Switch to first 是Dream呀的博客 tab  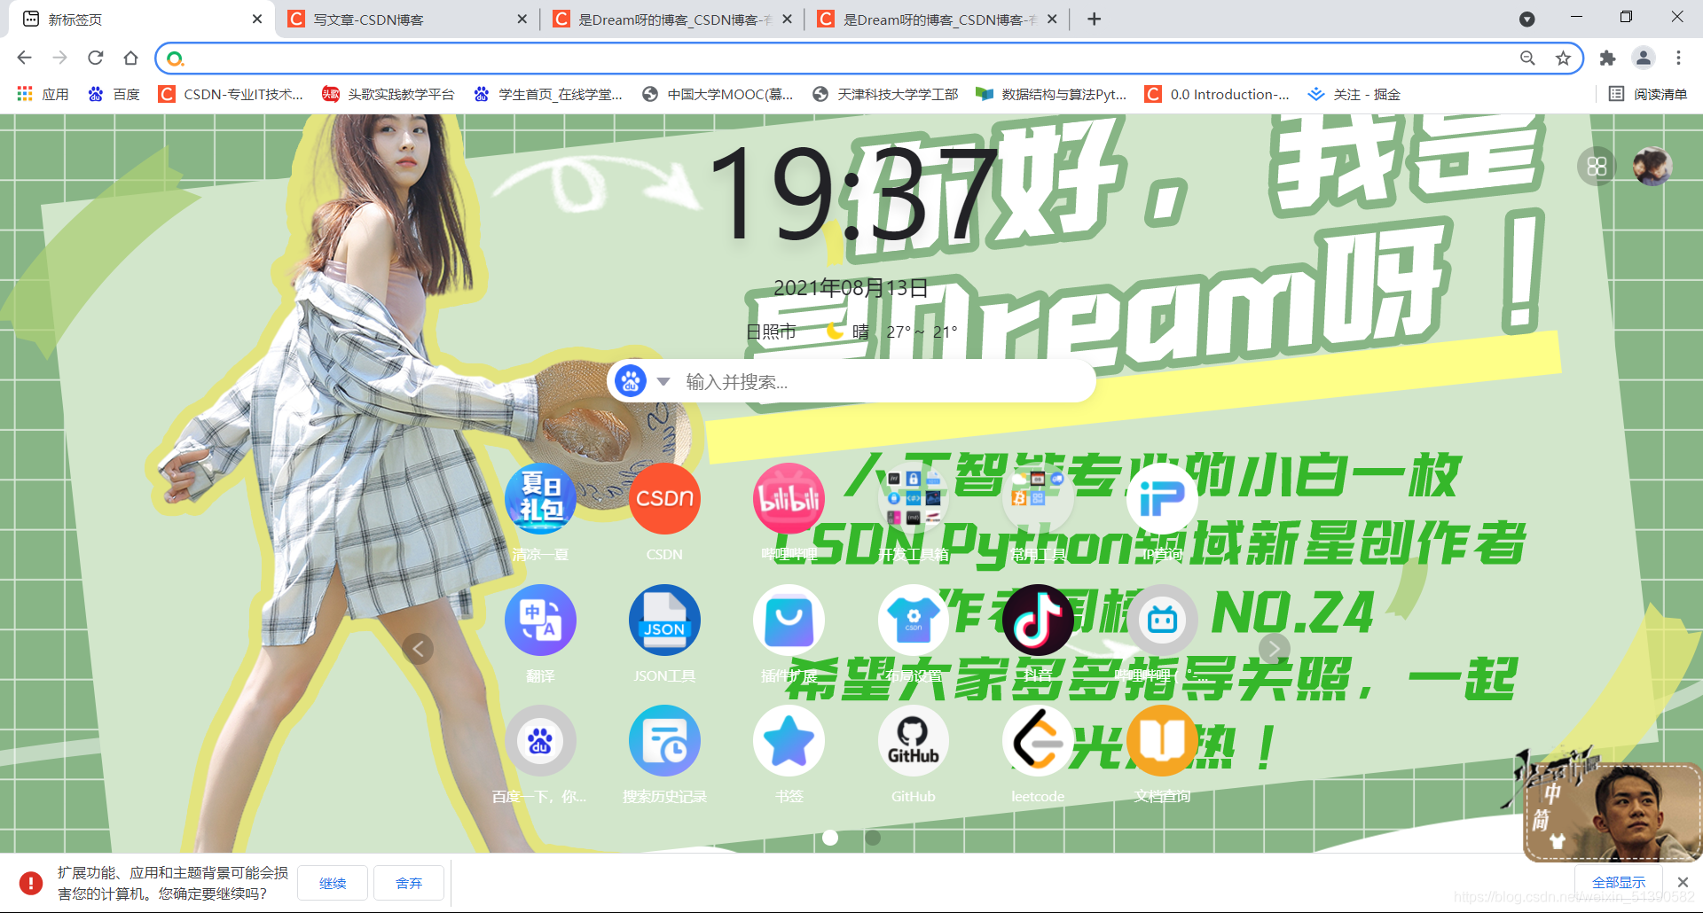click(x=674, y=20)
